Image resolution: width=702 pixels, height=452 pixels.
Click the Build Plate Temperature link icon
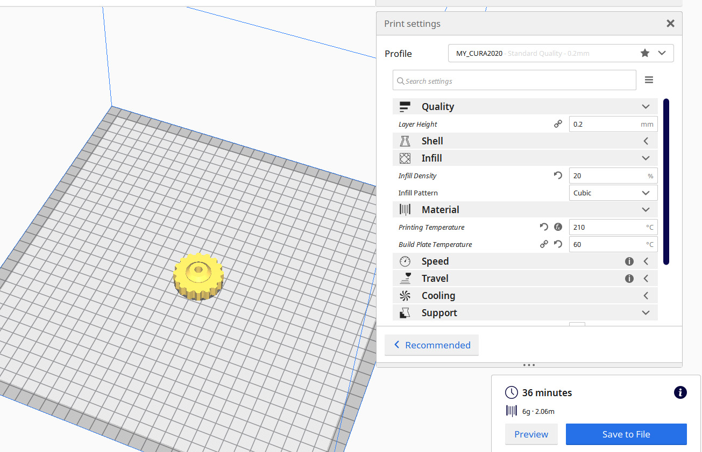pos(544,244)
